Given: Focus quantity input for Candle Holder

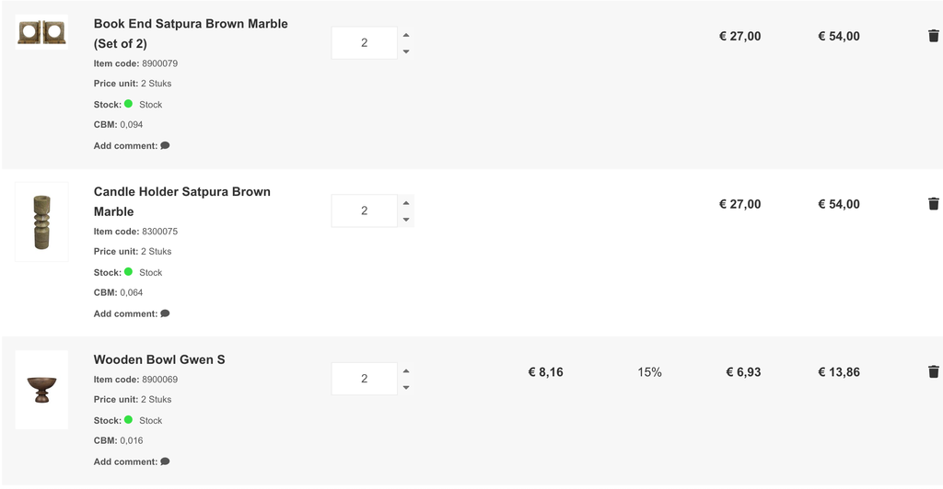Looking at the screenshot, I should [365, 210].
